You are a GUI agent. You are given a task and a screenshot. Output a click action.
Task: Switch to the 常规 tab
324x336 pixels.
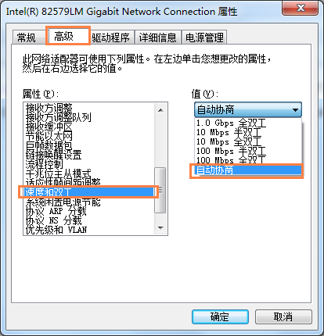click(x=27, y=38)
